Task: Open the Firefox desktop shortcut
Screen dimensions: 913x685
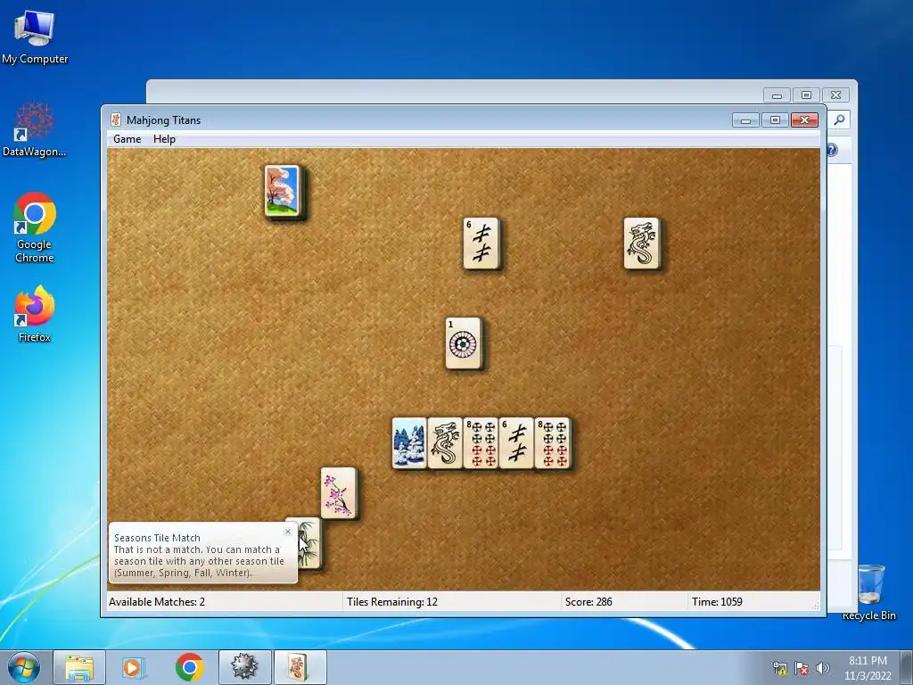Action: coord(35,314)
